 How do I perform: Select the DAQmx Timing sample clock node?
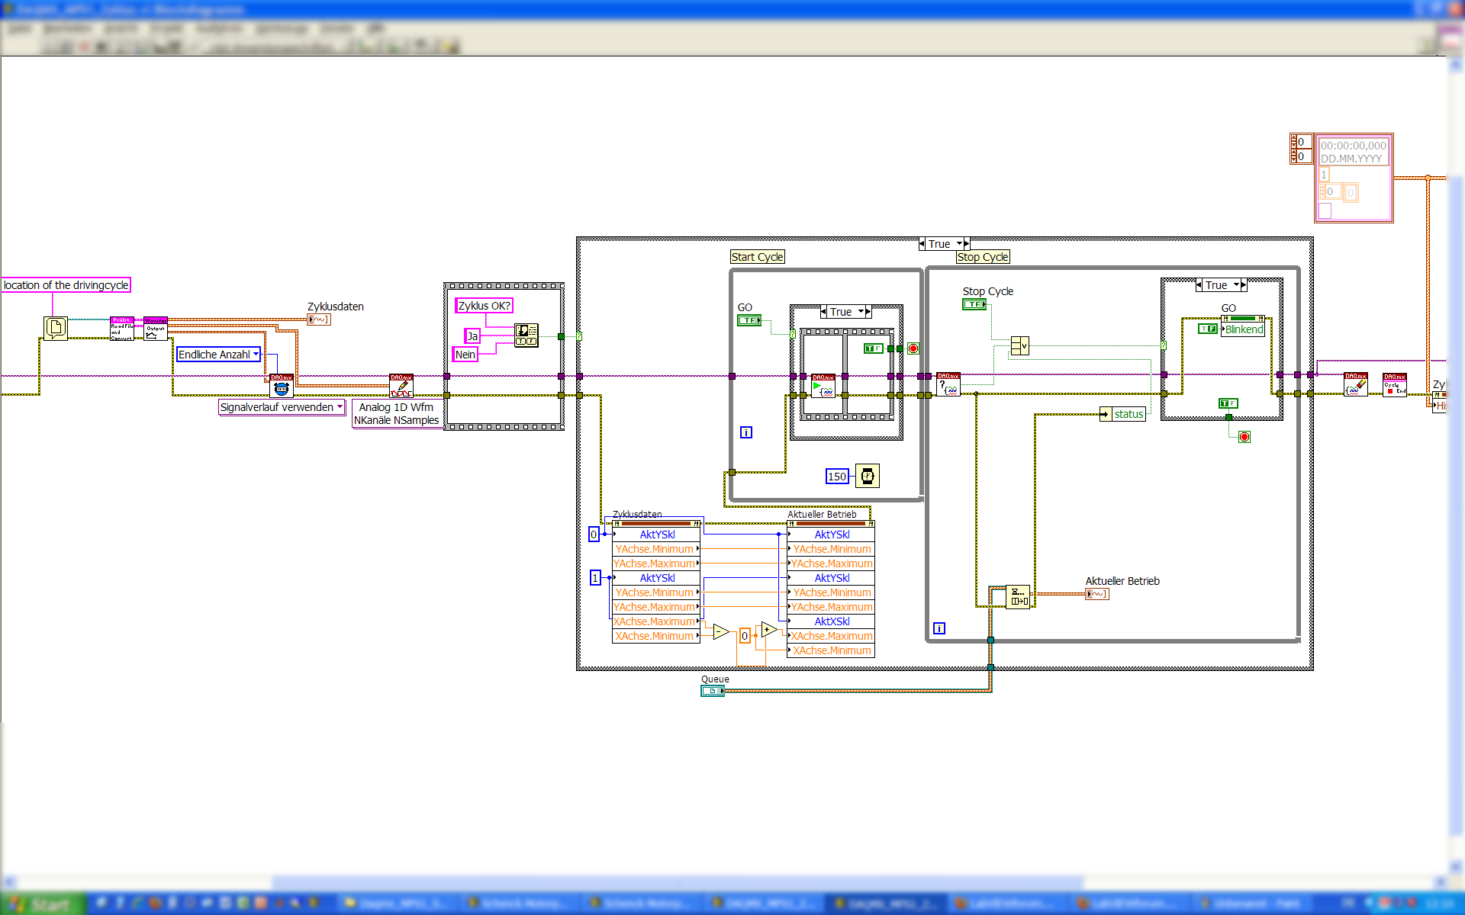pyautogui.click(x=281, y=385)
